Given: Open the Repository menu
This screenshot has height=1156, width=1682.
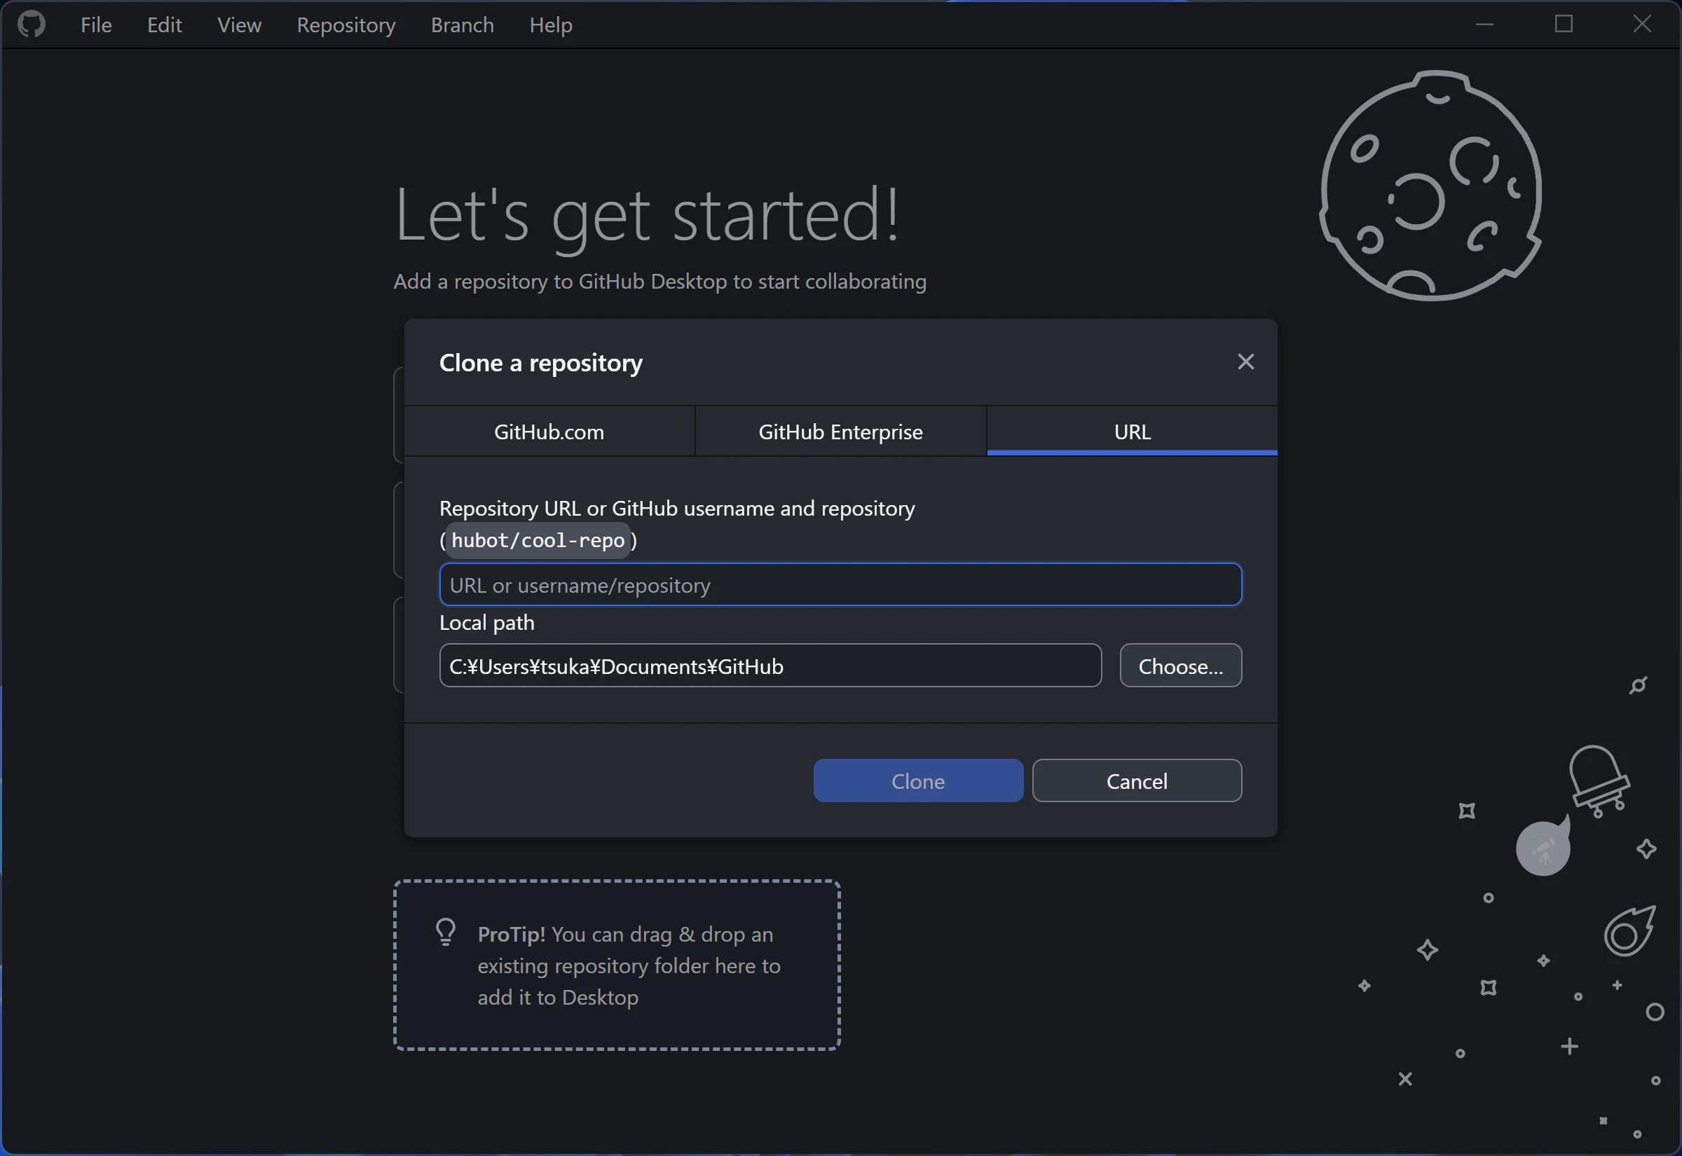Looking at the screenshot, I should point(346,25).
